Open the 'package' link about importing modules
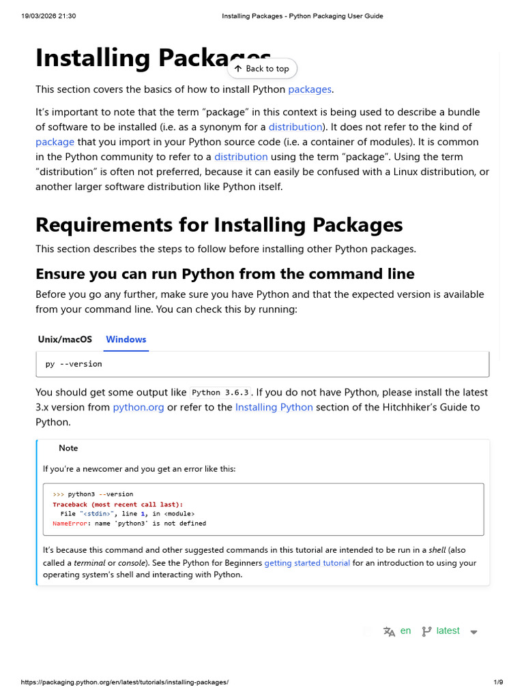 [x=55, y=142]
